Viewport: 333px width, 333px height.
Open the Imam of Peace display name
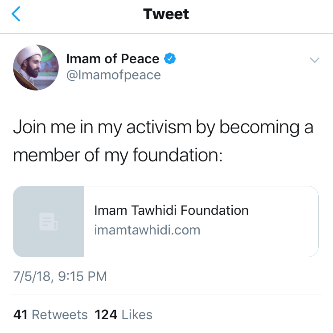[x=112, y=58]
